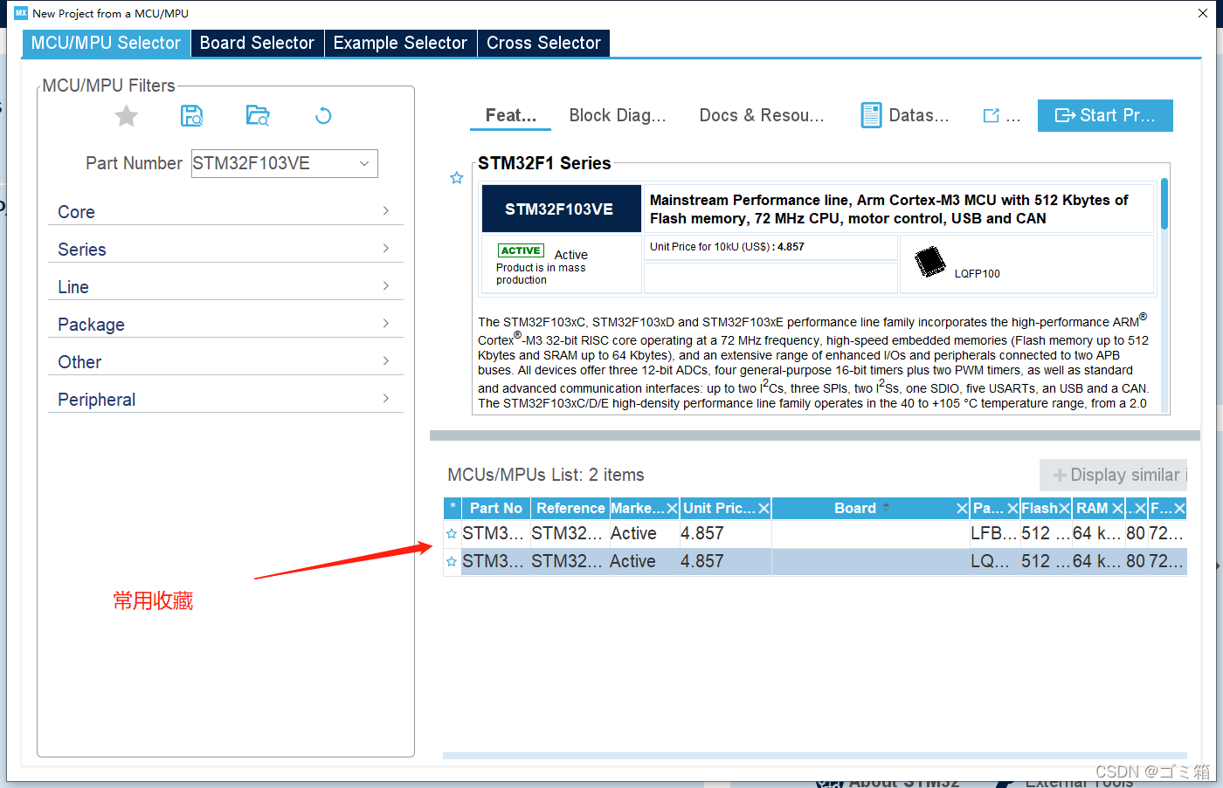This screenshot has width=1223, height=788.
Task: Remove the Flash column via X
Action: (x=1064, y=509)
